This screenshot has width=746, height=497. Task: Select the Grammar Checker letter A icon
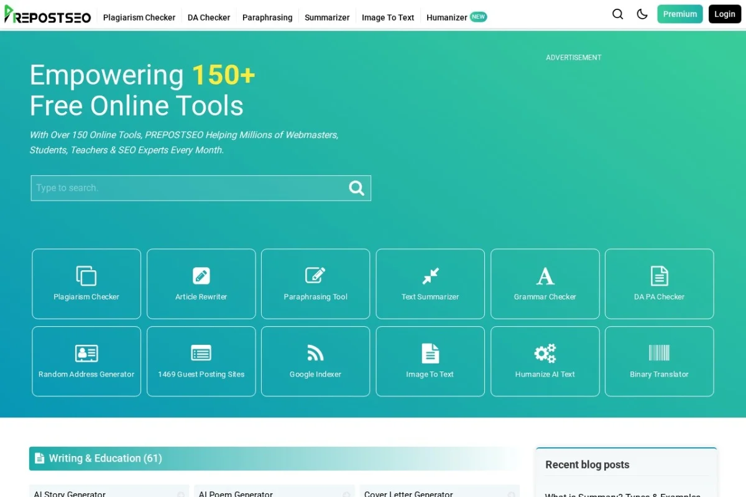pyautogui.click(x=545, y=276)
